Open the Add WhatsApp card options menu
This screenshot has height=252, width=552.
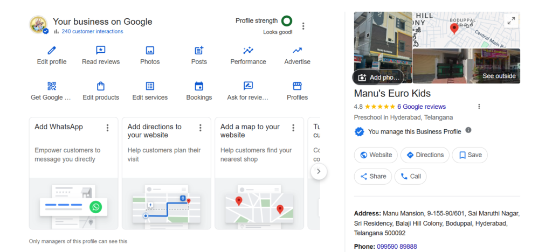pos(107,128)
